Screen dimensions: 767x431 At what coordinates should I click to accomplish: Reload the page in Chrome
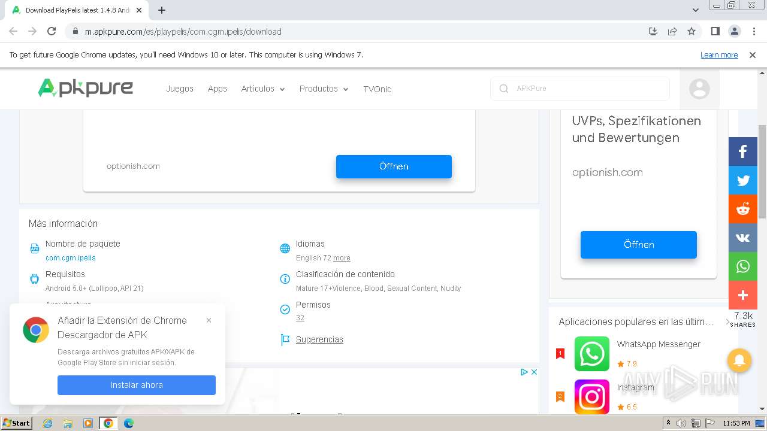click(52, 31)
